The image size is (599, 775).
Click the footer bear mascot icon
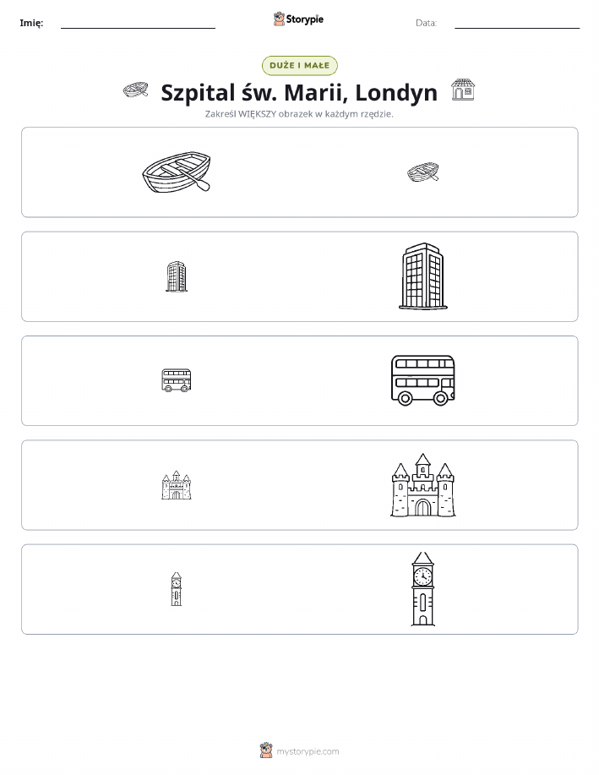(266, 750)
